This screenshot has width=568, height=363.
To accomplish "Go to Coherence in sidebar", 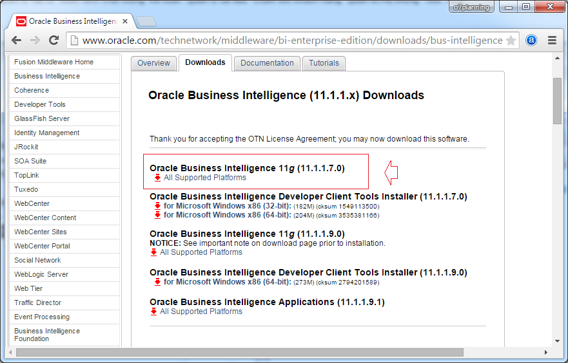I will click(64, 90).
